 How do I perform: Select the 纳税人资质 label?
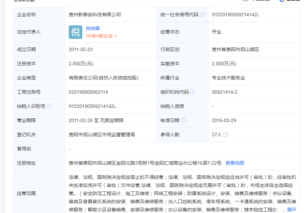point(172,106)
